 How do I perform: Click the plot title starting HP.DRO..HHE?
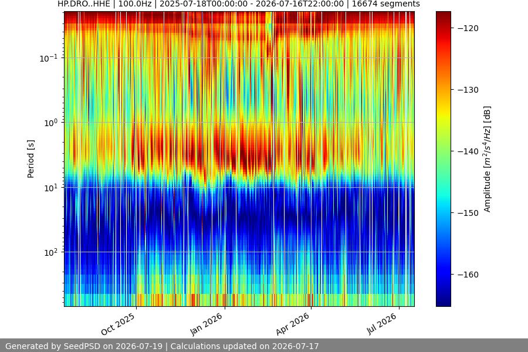239,4
